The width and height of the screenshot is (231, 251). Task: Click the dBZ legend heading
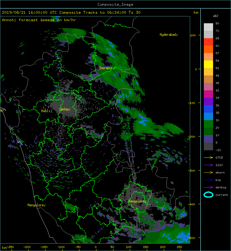tap(215, 16)
